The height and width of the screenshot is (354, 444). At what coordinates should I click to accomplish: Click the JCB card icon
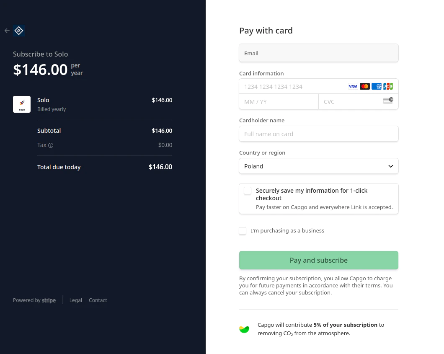click(388, 86)
